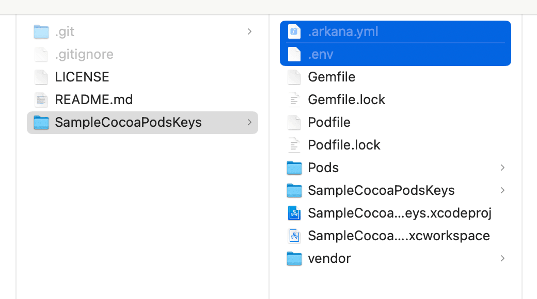
Task: Click the SampleCocoaPodsKeys folder icon in right column
Action: pos(294,190)
